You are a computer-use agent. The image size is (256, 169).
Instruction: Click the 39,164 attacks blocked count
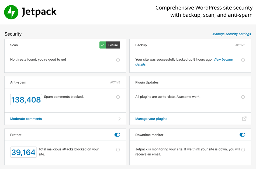[23, 152]
